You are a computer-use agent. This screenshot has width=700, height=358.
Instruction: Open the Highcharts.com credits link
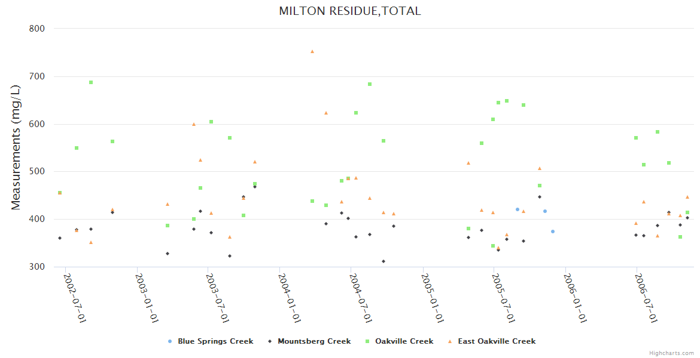[x=671, y=353]
